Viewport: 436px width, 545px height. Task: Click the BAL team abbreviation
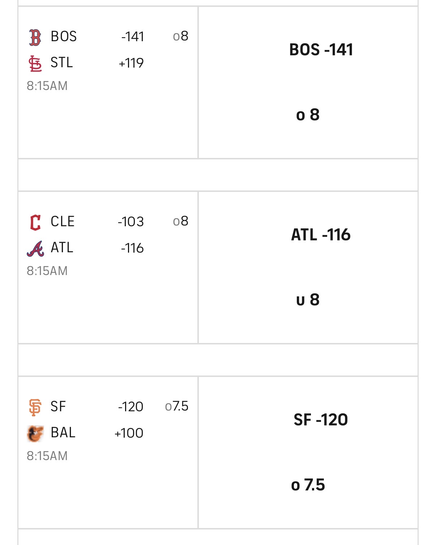point(63,433)
